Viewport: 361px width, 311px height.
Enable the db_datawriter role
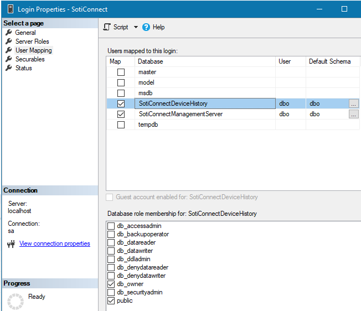[111, 251]
